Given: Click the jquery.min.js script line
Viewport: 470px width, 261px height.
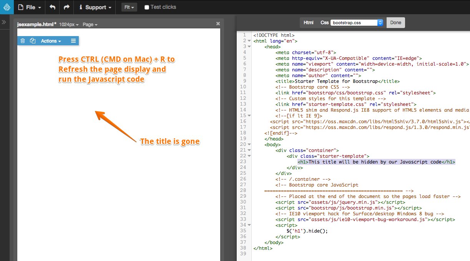Looking at the screenshot, I should (340, 202).
